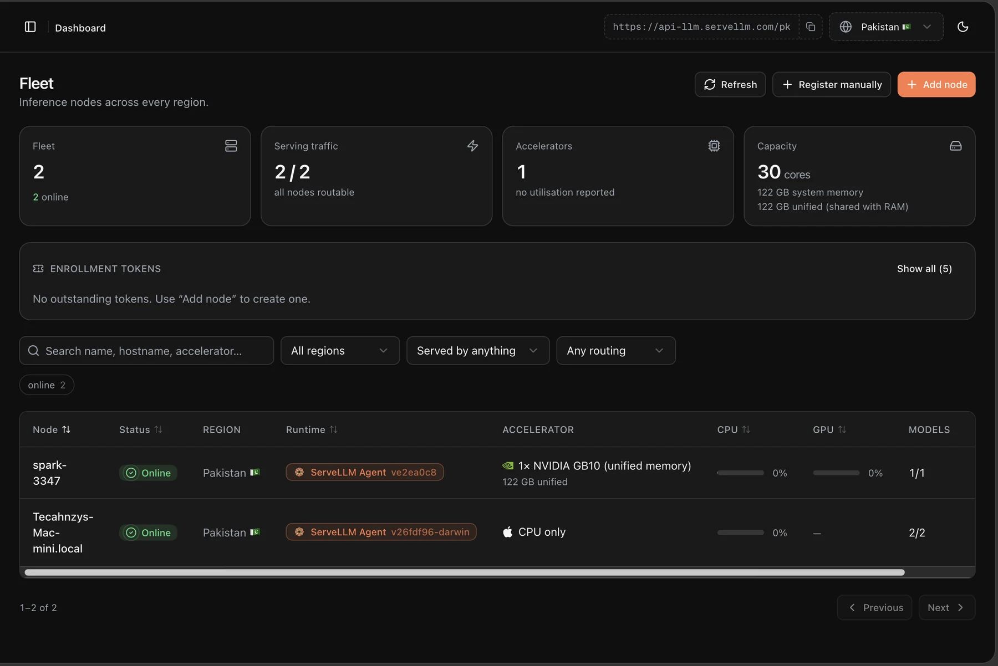
Task: Add a new node
Action: point(936,84)
